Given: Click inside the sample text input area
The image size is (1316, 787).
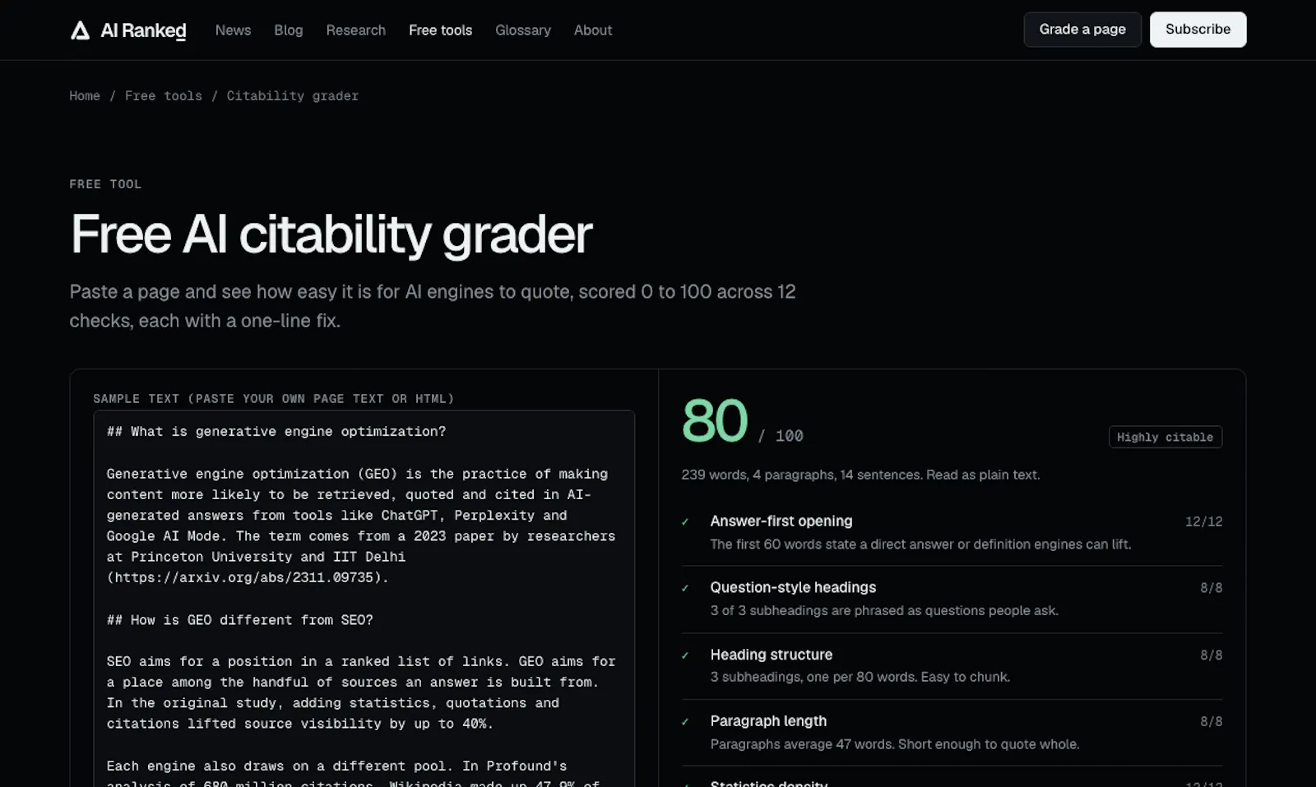Looking at the screenshot, I should (364, 599).
